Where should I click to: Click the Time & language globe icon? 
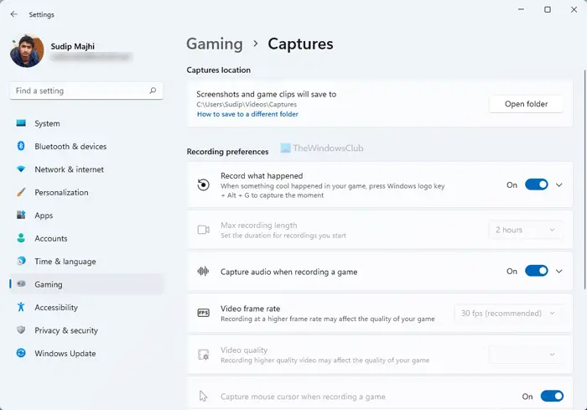(21, 261)
